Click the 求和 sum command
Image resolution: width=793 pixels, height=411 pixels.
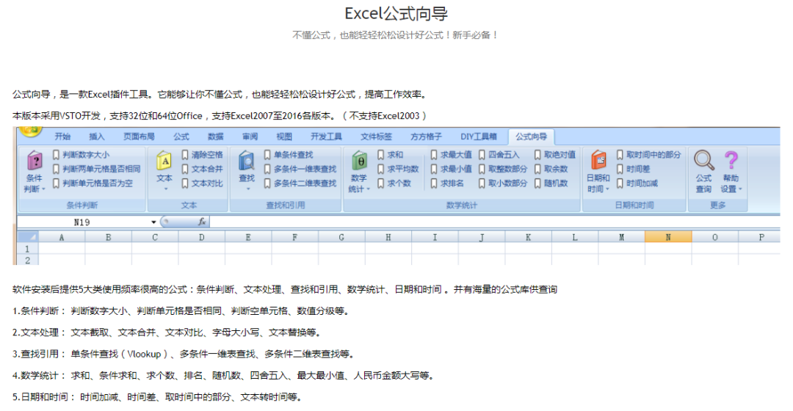[x=391, y=155]
